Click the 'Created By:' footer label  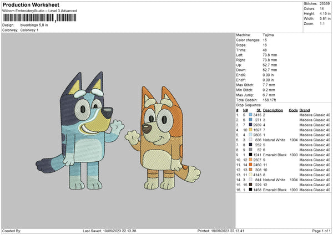(12, 231)
